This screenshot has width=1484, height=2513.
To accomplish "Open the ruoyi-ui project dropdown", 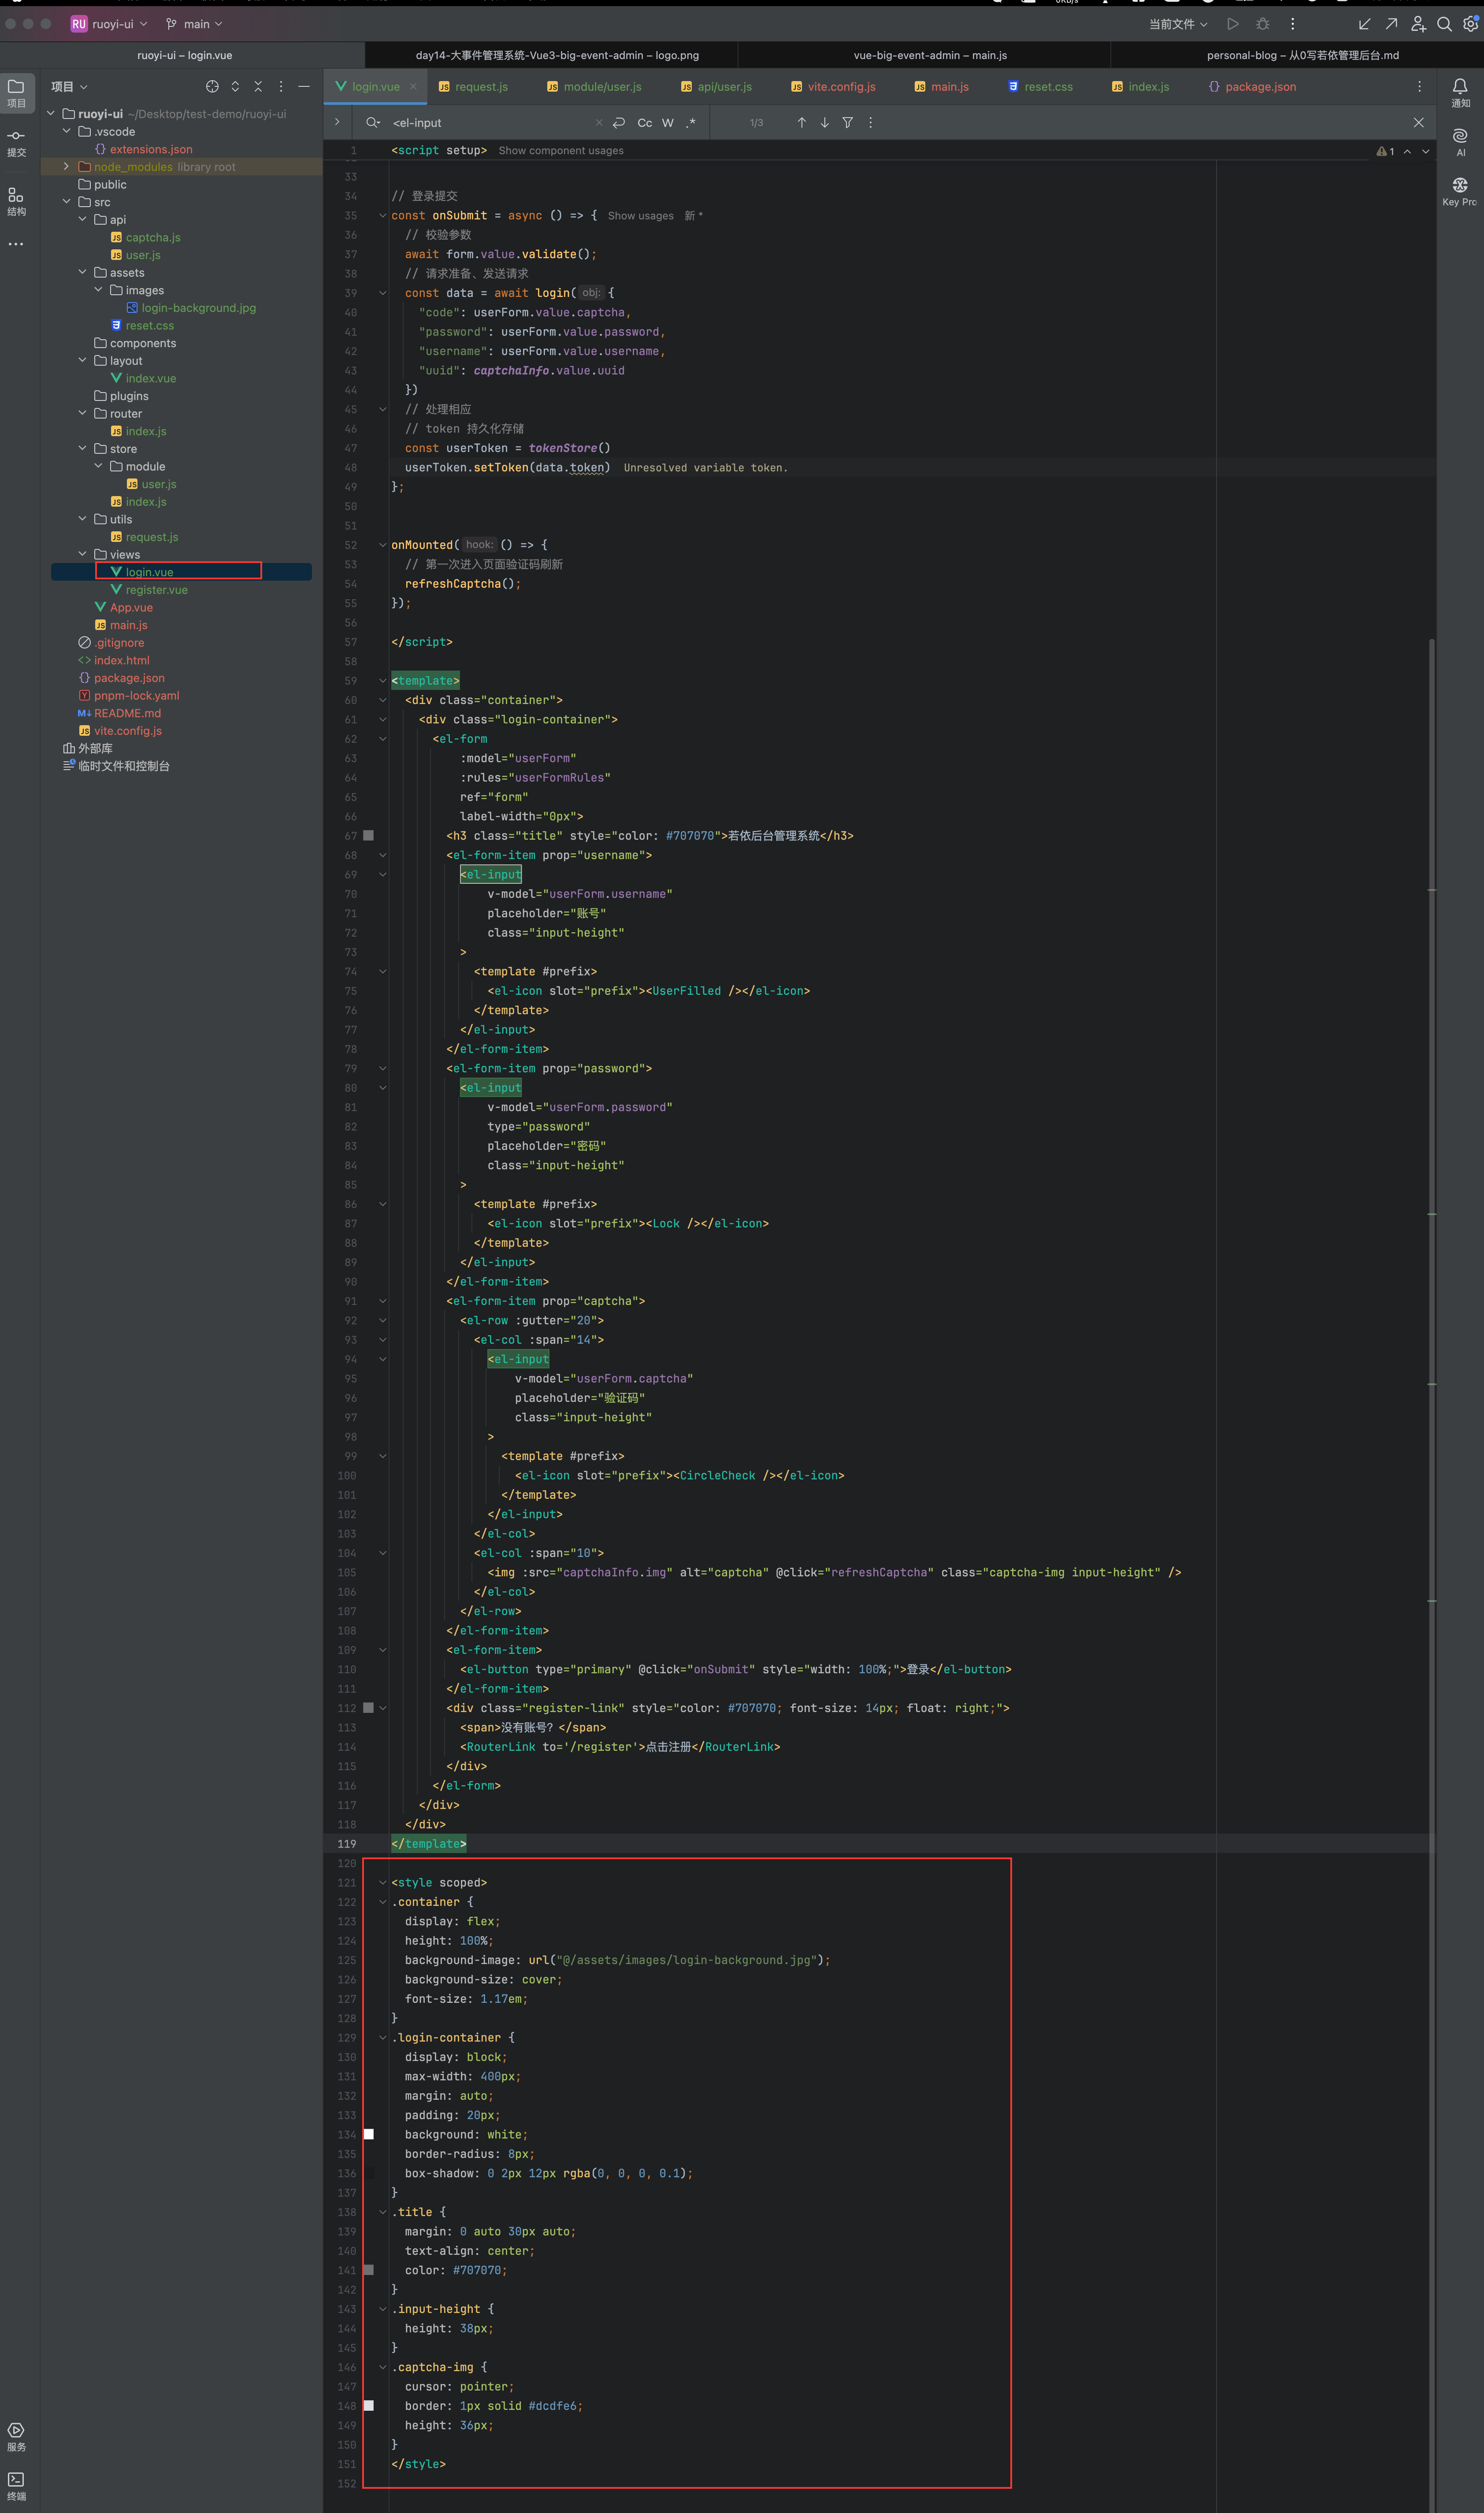I will (109, 24).
